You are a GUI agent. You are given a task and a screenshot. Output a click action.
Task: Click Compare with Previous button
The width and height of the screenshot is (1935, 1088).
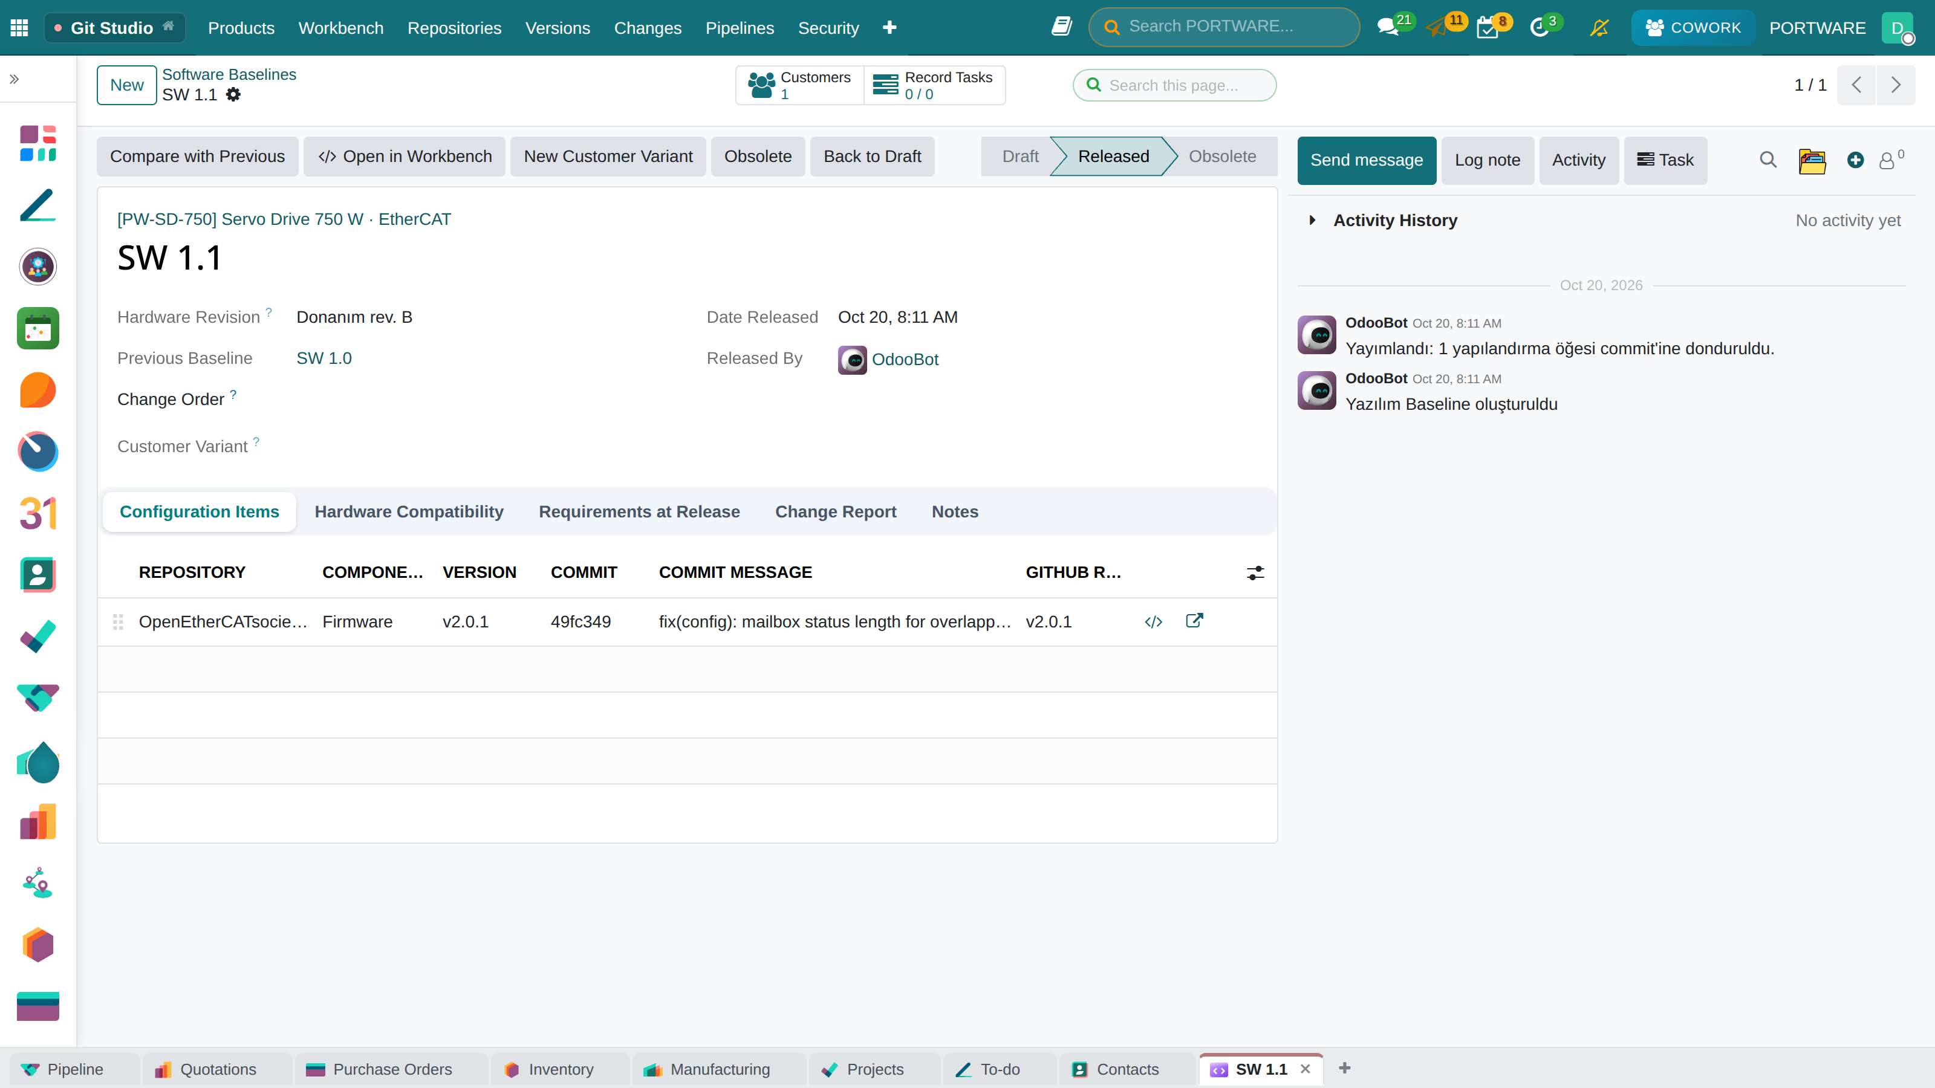click(198, 156)
